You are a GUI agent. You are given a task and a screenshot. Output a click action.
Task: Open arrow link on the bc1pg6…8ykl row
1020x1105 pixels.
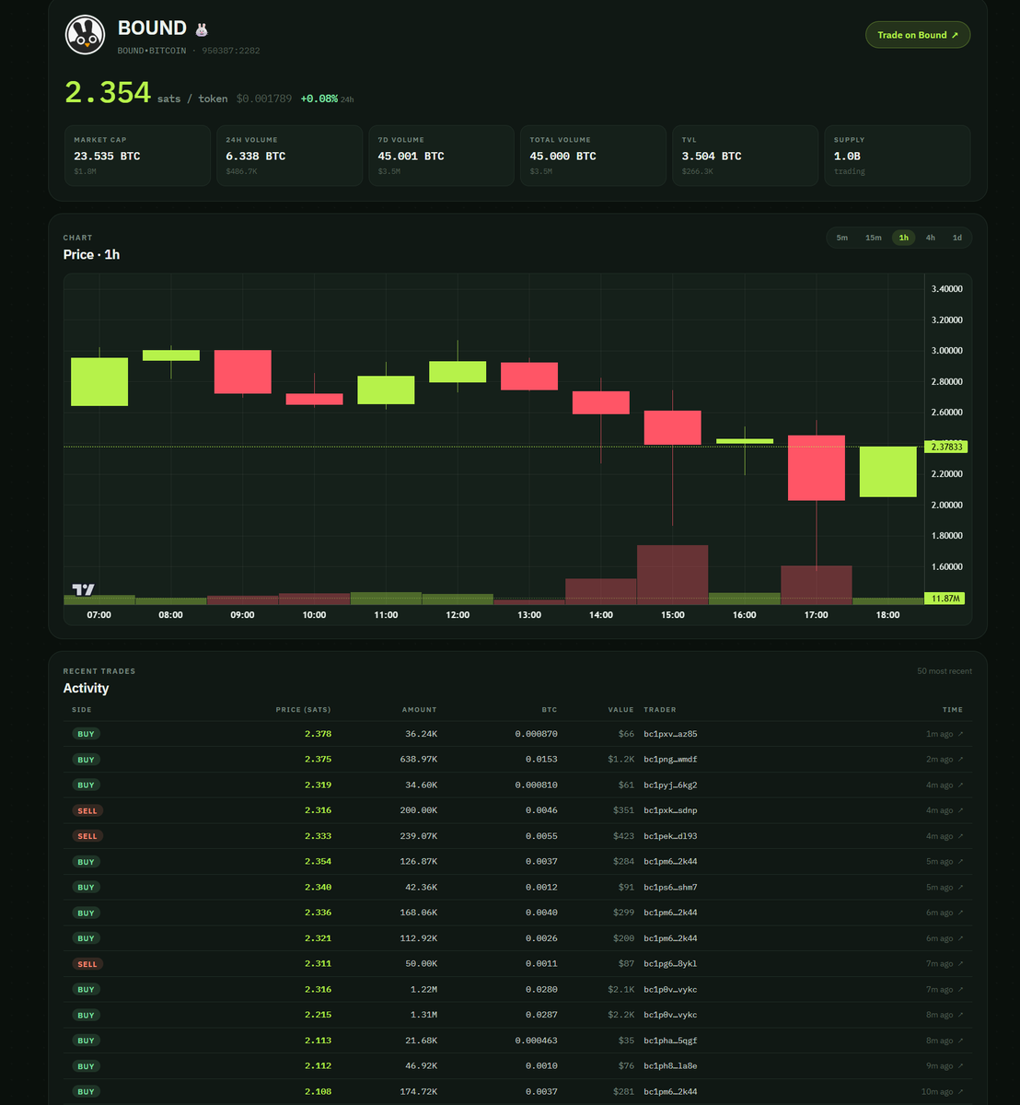point(960,964)
